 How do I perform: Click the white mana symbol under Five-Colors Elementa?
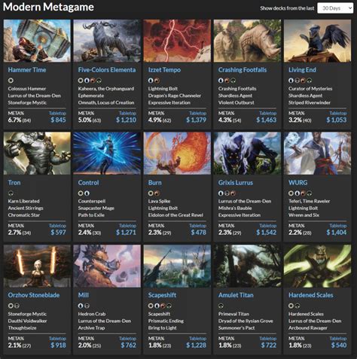coord(81,81)
